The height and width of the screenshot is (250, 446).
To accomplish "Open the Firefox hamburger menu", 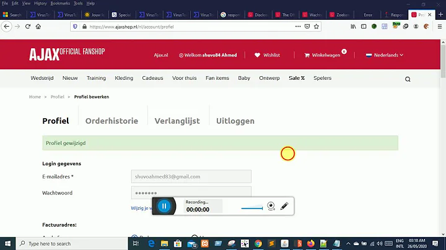I will click(x=439, y=27).
